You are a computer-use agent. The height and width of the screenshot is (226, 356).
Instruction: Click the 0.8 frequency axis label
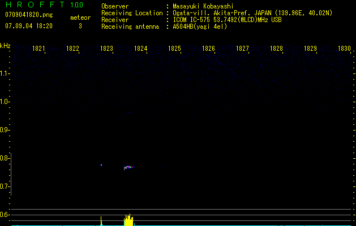[x=4, y=158]
